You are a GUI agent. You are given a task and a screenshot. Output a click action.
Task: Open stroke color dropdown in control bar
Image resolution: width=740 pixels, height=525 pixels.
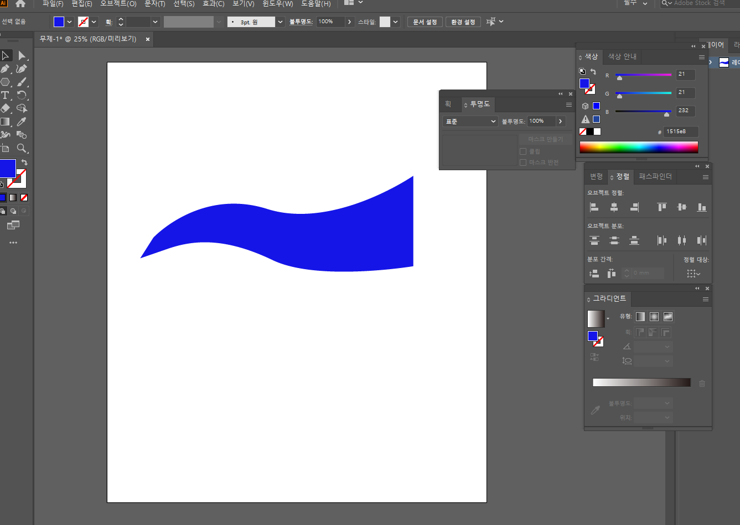(94, 22)
